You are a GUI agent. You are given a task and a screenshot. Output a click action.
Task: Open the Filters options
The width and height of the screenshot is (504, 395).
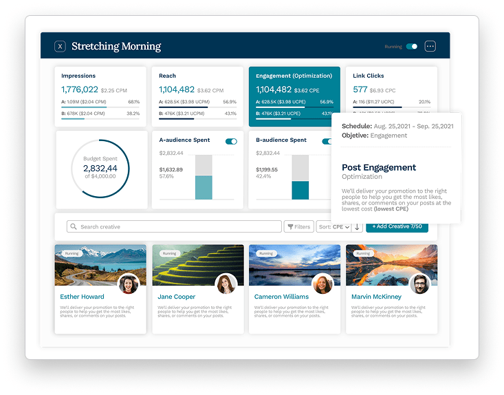click(298, 226)
